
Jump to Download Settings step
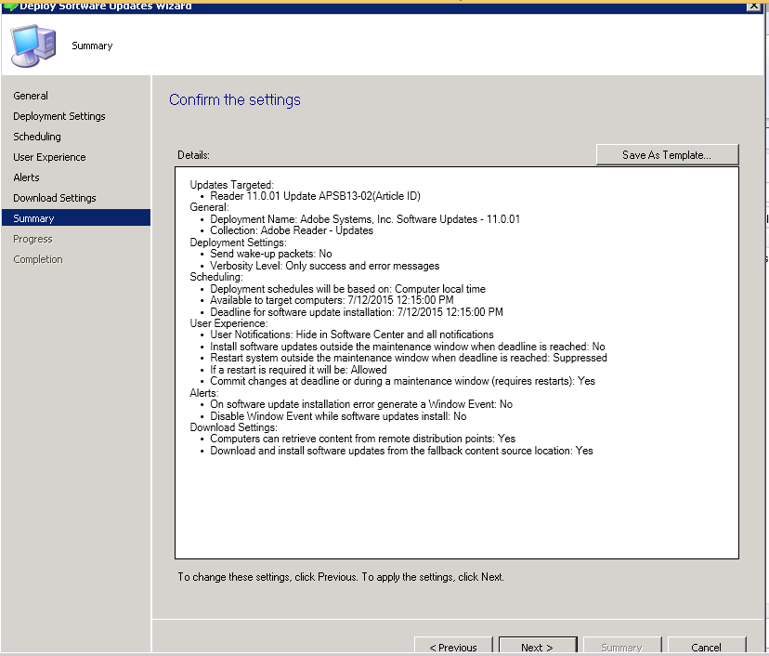point(55,198)
